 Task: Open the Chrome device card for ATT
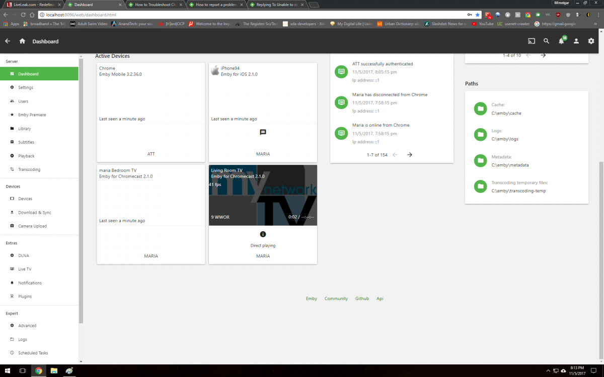(x=151, y=113)
